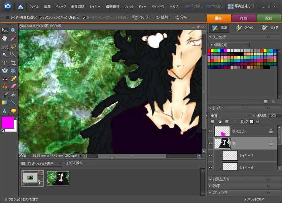
Task: Select the Gradient tool
Action: (x=5, y=102)
